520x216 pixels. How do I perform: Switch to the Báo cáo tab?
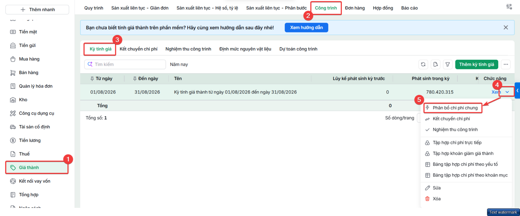point(409,8)
